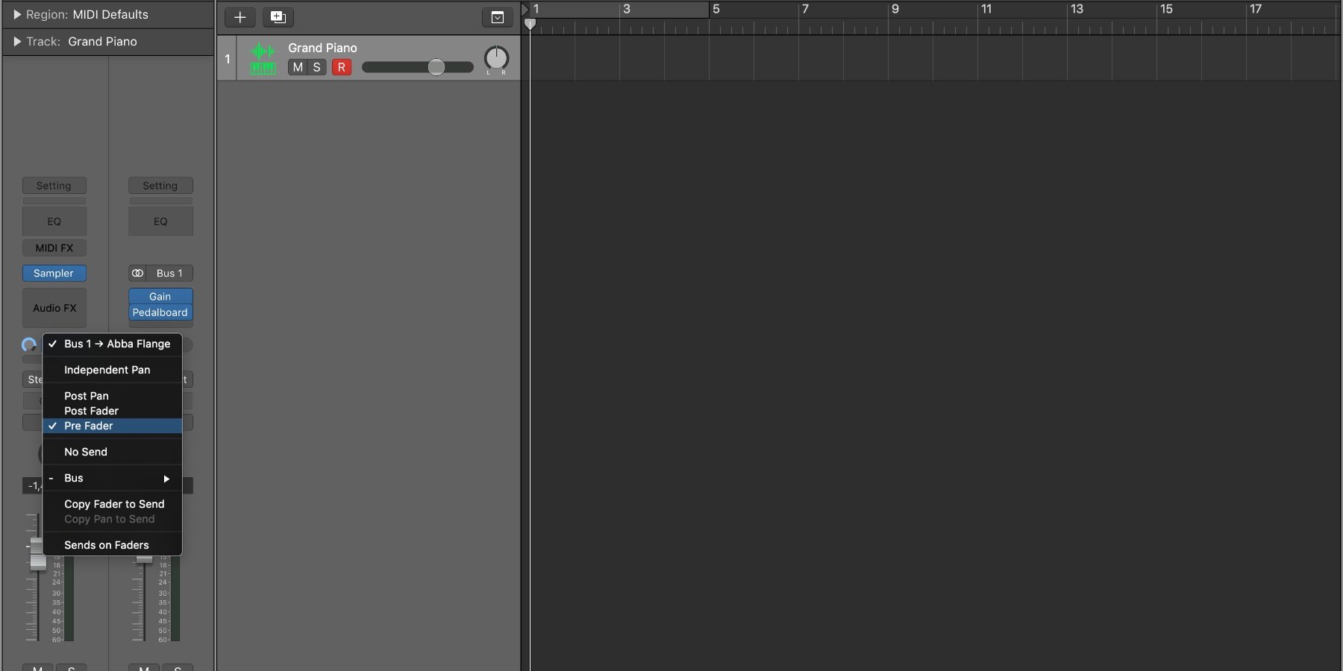Expand the Region: MIDI Defaults disclosure triangle
Image resolution: width=1343 pixels, height=671 pixels.
tap(17, 14)
